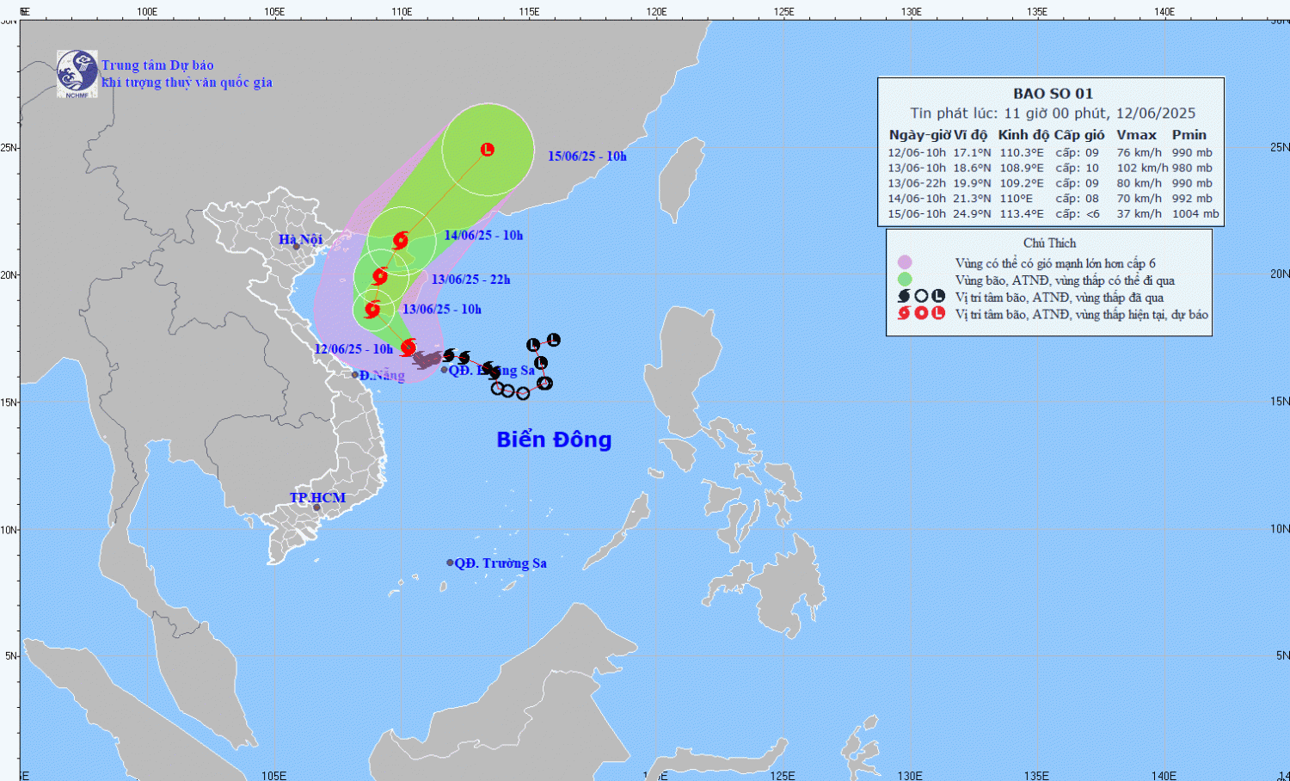Click the Hà Nội city label

pyautogui.click(x=300, y=239)
